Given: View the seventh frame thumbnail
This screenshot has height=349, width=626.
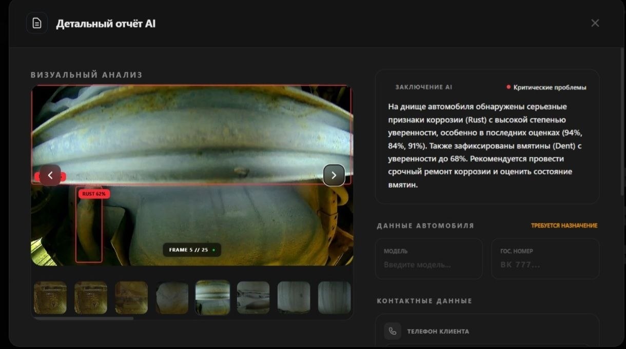Looking at the screenshot, I should [294, 297].
